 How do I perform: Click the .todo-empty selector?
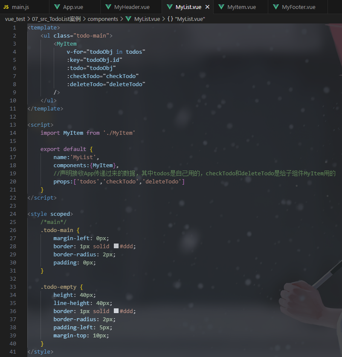(x=58, y=287)
